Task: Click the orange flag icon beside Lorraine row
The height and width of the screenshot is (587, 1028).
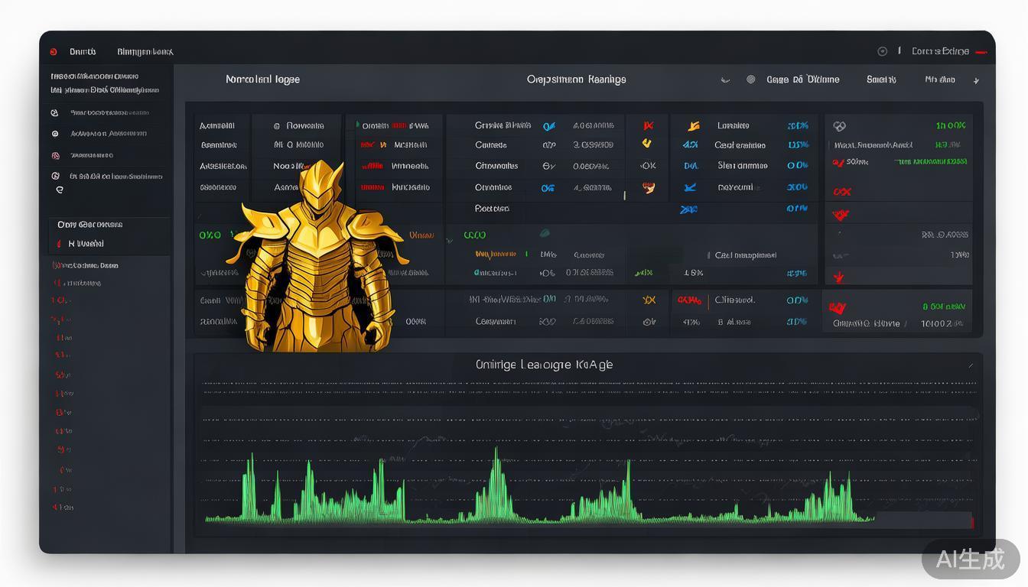Action: 693,125
